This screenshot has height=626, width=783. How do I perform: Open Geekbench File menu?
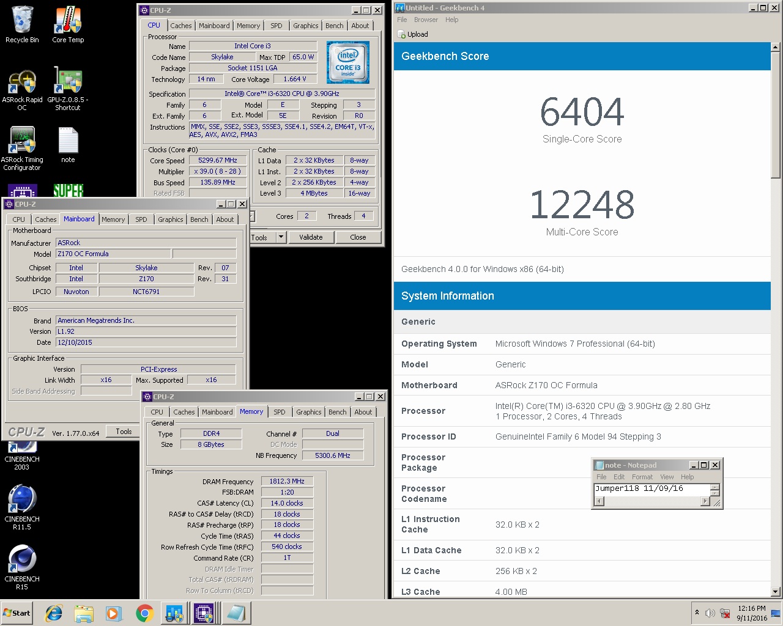pyautogui.click(x=402, y=20)
